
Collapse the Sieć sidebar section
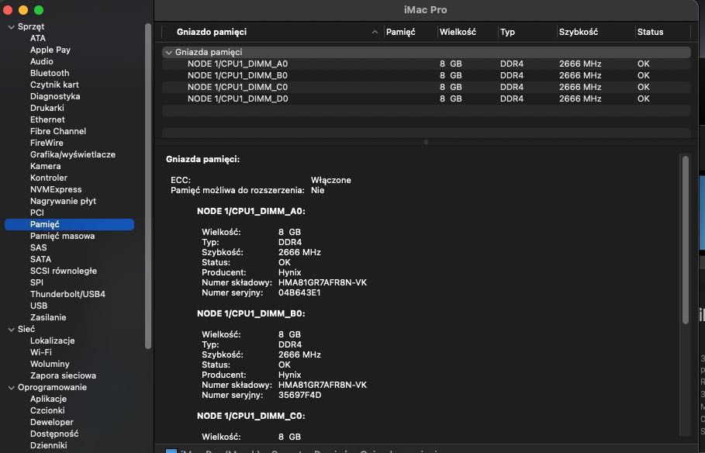click(x=11, y=330)
